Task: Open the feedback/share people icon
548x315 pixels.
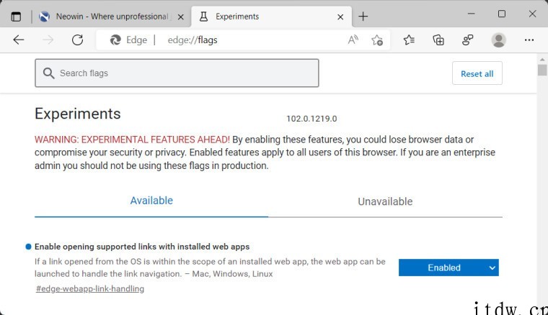Action: (468, 40)
